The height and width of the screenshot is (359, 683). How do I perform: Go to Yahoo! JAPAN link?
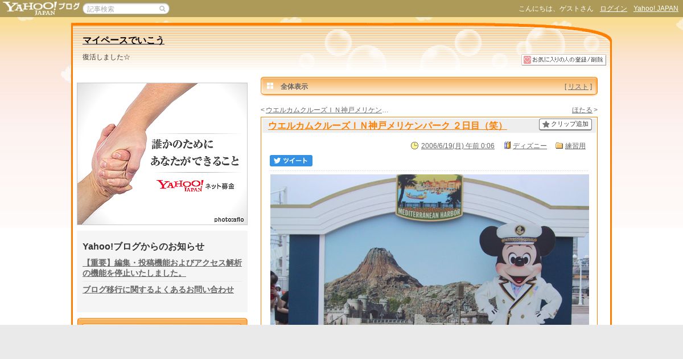coord(656,9)
